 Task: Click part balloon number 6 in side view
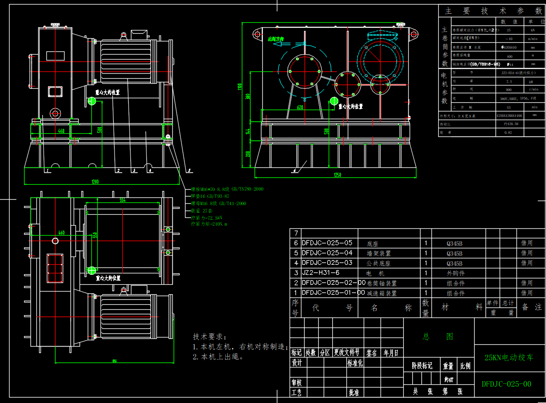(x=294, y=171)
